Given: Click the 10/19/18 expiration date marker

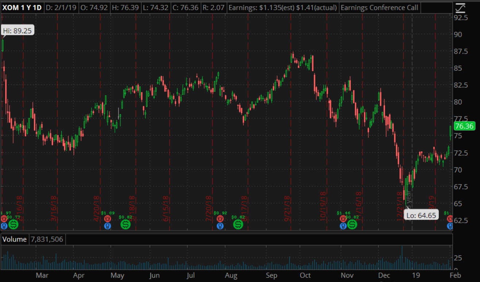Looking at the screenshot, I should [x=323, y=206].
